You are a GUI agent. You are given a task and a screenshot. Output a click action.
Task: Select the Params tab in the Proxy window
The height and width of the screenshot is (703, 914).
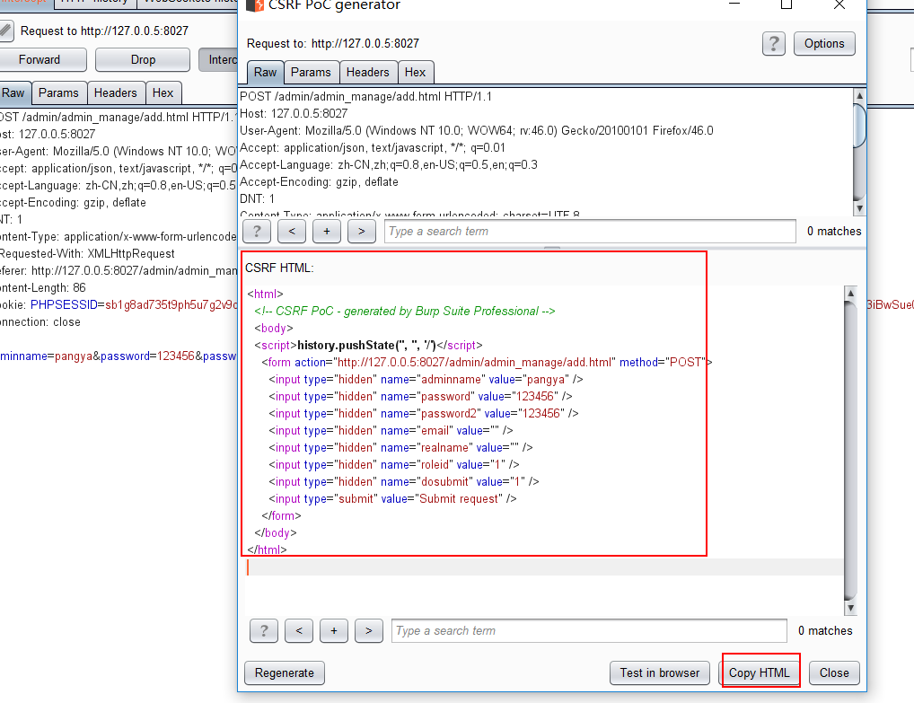click(58, 93)
